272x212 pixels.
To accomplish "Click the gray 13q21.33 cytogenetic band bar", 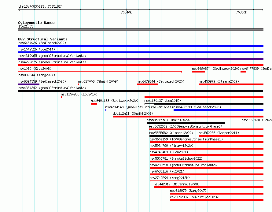I will pos(141,30).
